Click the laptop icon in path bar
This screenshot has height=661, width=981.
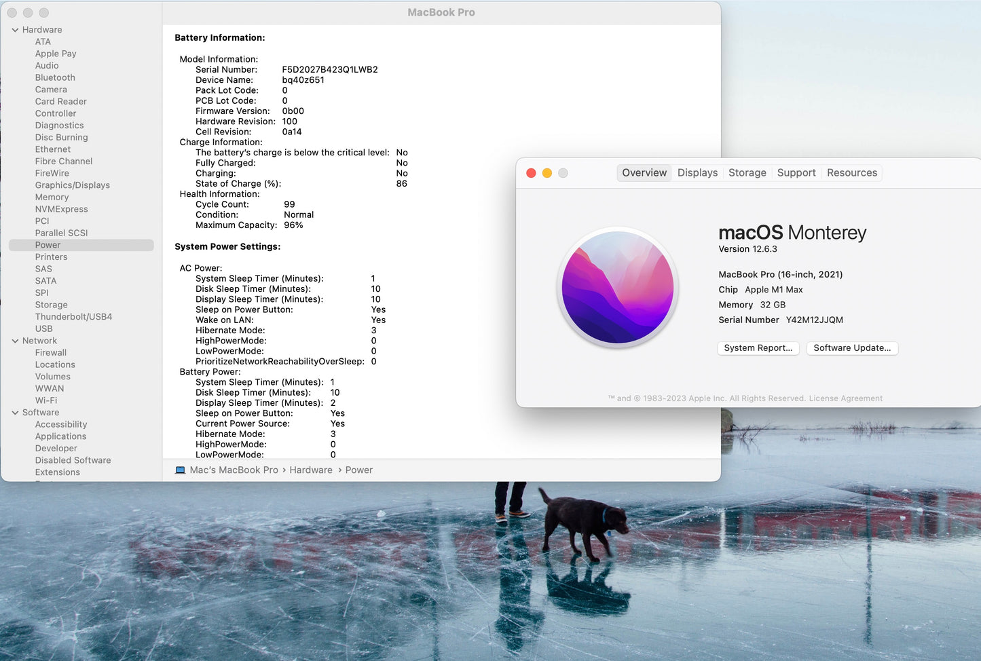coord(180,470)
